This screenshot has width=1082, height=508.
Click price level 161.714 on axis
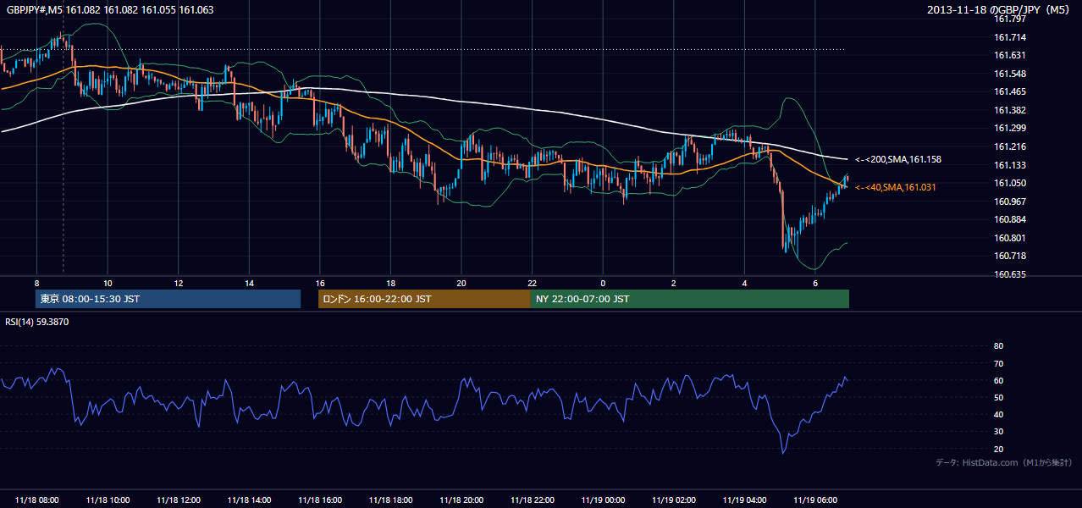point(1009,37)
